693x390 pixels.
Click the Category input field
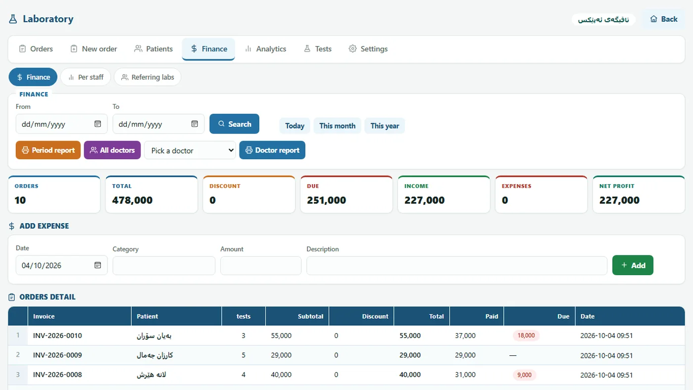point(164,266)
